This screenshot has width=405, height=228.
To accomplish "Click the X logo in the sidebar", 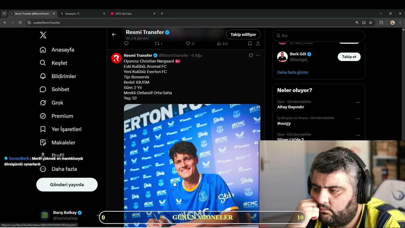I will tap(43, 35).
